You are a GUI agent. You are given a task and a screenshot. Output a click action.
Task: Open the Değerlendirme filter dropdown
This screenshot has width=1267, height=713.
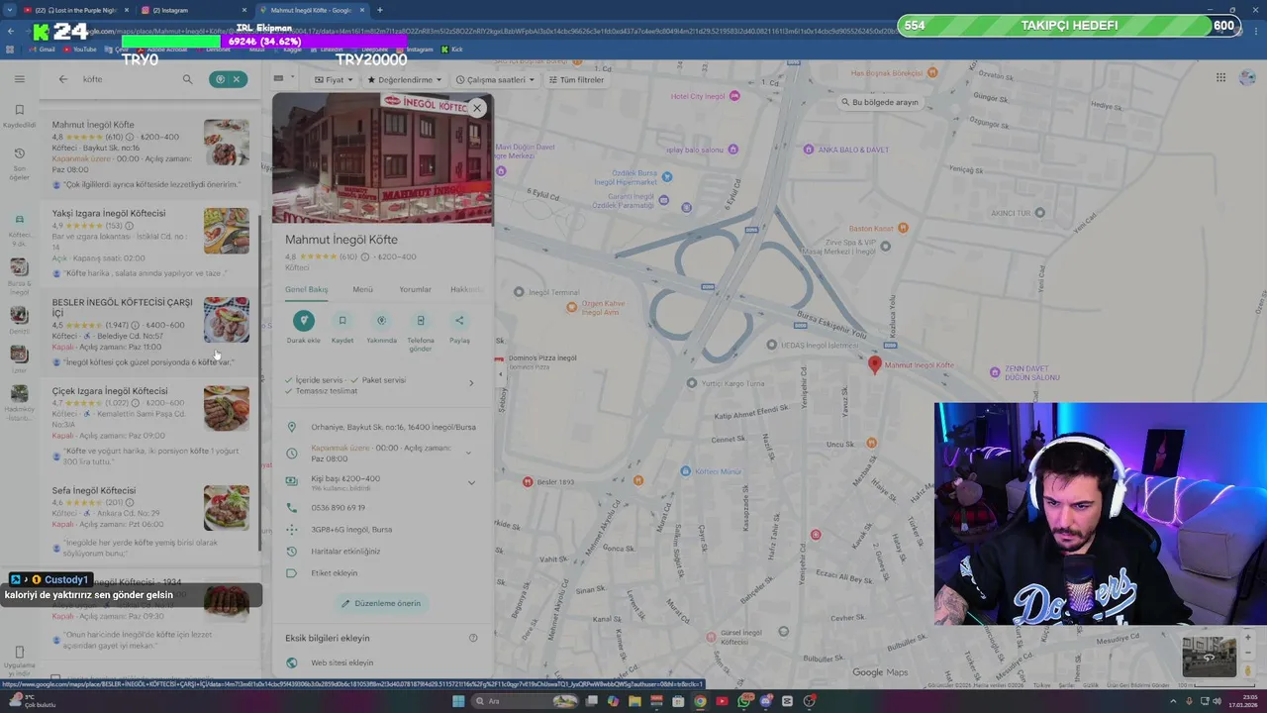coord(405,79)
